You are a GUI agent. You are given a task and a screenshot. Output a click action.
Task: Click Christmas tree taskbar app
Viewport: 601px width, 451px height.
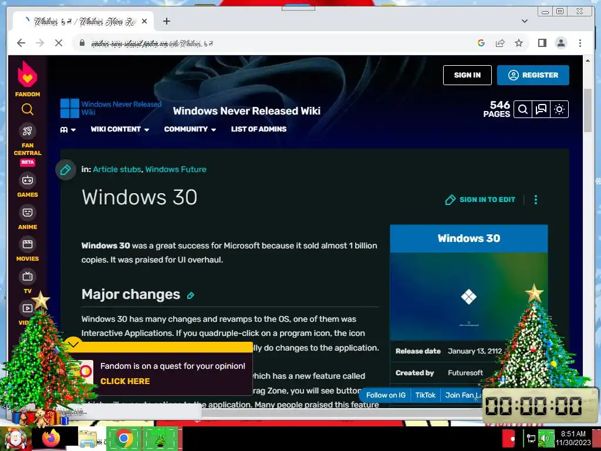(160, 439)
